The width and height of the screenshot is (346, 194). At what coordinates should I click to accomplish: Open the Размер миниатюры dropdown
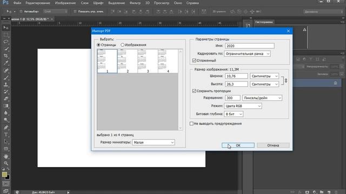click(154, 142)
